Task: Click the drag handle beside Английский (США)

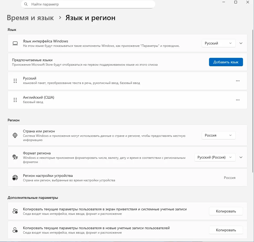Action: 15,100
